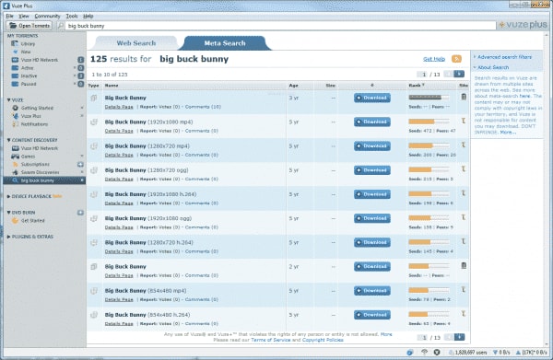Click the Getting Started sidebar icon
553x360 pixels.
[x=15, y=108]
